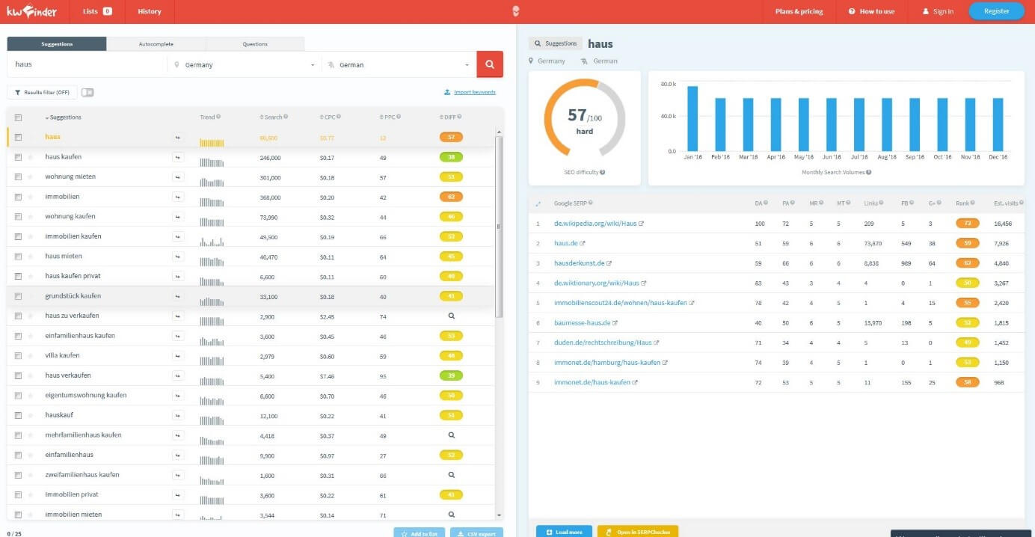Check the immobilien row checkbox
Screen dimensions: 1035x537
tap(19, 197)
